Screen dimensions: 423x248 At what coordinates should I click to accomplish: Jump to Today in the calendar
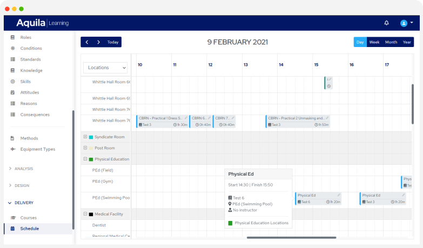coord(113,42)
